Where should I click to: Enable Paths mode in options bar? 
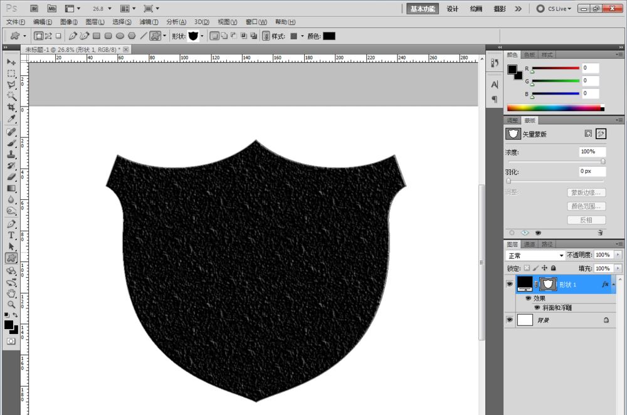pos(48,36)
